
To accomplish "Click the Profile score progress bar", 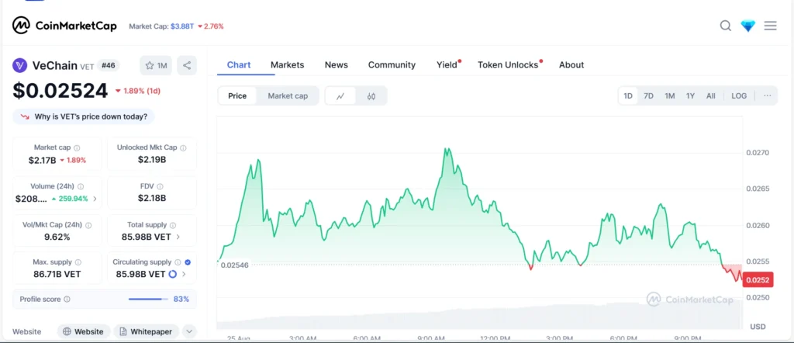I will pyautogui.click(x=147, y=300).
